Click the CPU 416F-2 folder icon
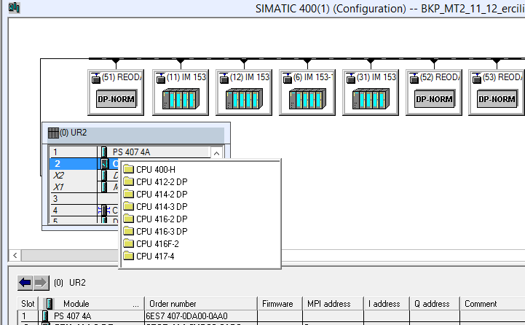Image resolution: width=525 pixels, height=325 pixels. click(x=129, y=243)
